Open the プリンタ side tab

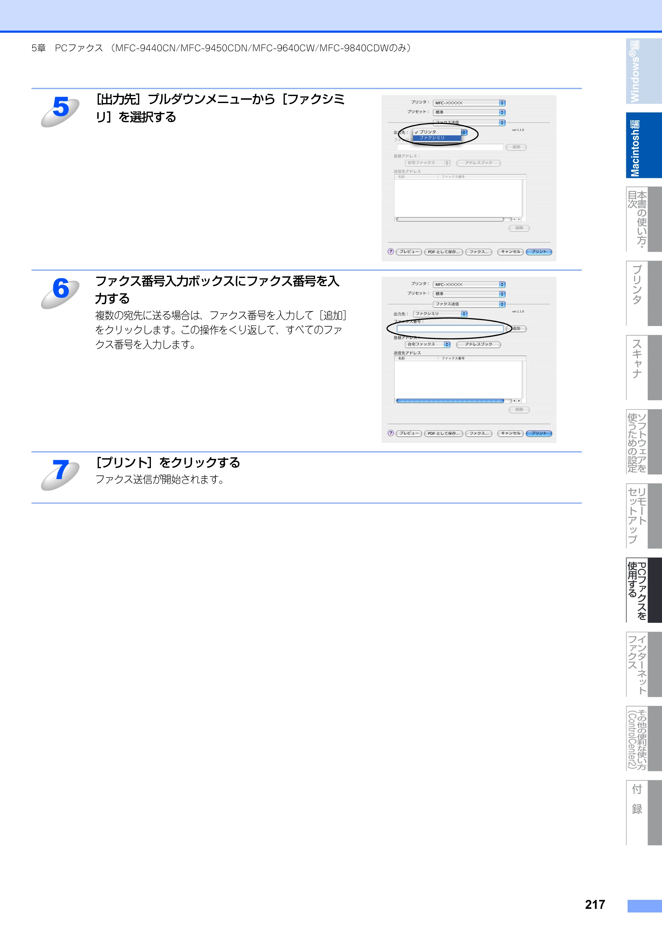[644, 293]
